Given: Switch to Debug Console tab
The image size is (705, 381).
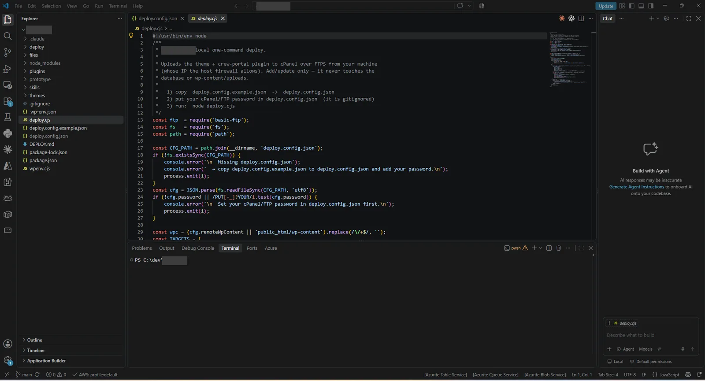Looking at the screenshot, I should point(198,248).
